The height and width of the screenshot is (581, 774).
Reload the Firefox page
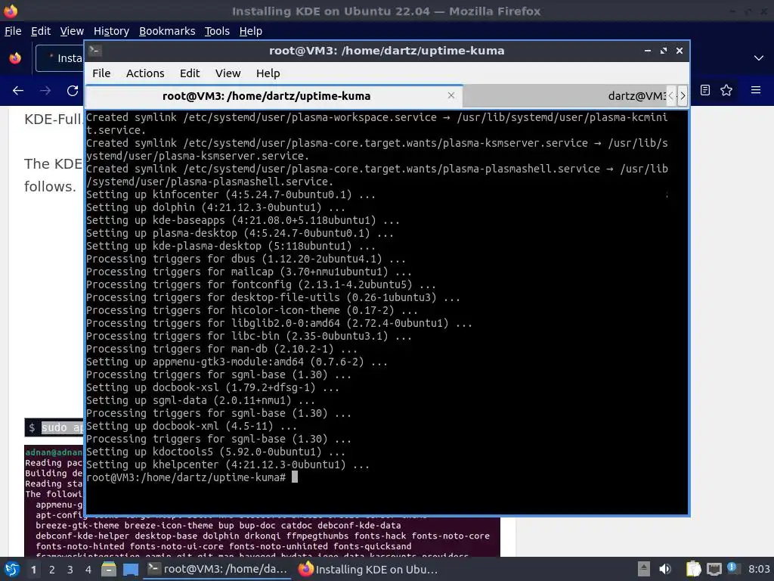[x=73, y=91]
